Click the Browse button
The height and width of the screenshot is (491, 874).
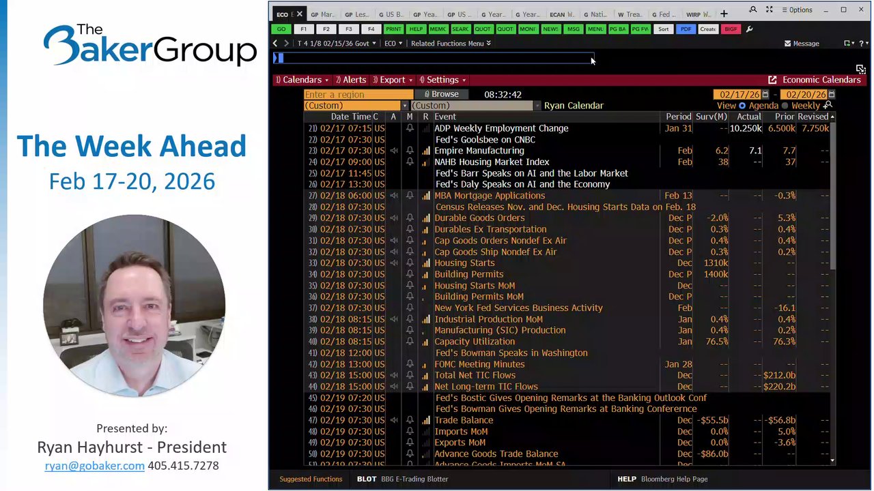441,95
